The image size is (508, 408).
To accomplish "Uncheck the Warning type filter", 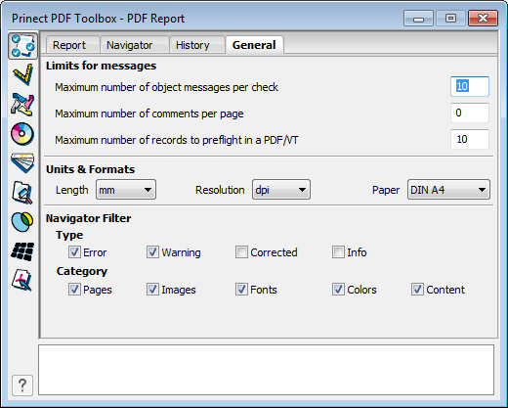I will click(152, 252).
